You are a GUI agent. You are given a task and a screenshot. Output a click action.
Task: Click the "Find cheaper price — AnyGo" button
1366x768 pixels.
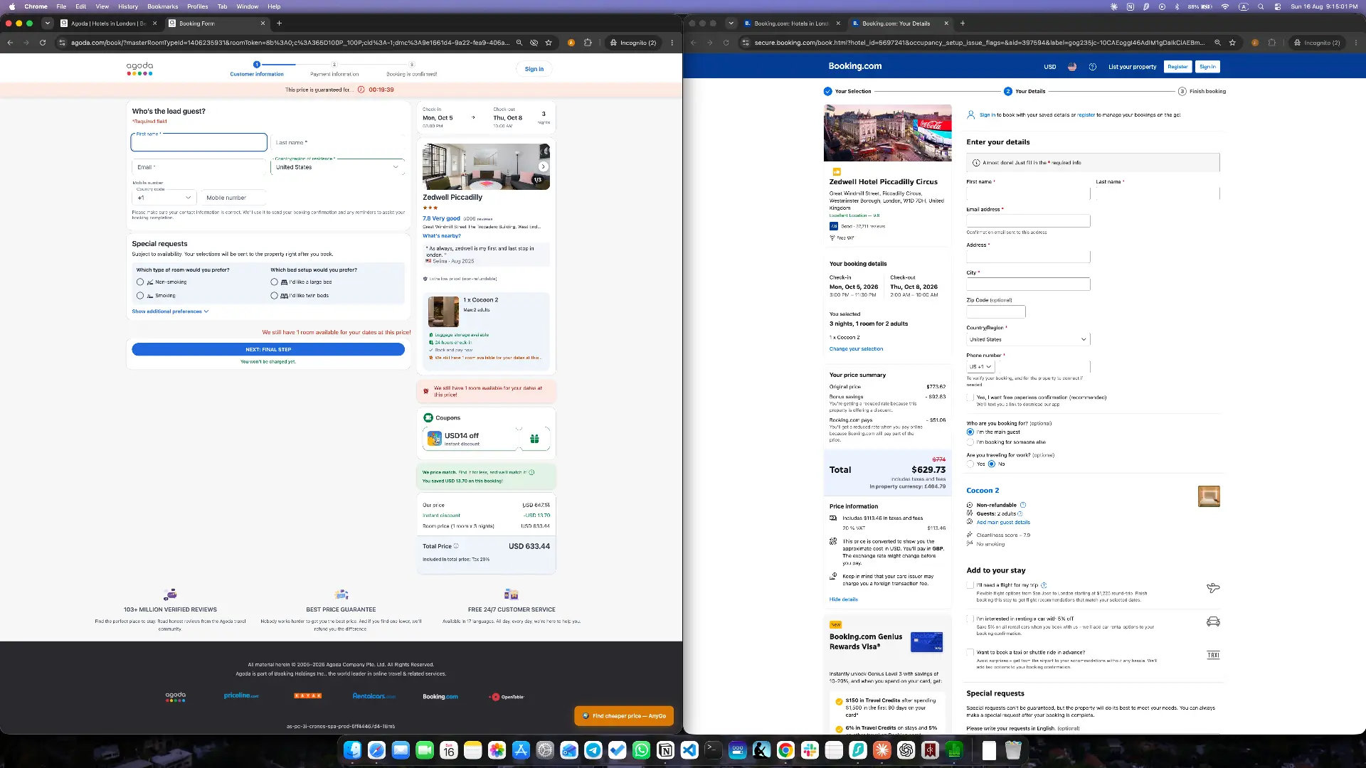click(624, 716)
